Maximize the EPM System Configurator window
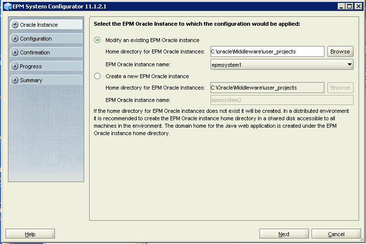366x244 pixels. tap(350, 6)
